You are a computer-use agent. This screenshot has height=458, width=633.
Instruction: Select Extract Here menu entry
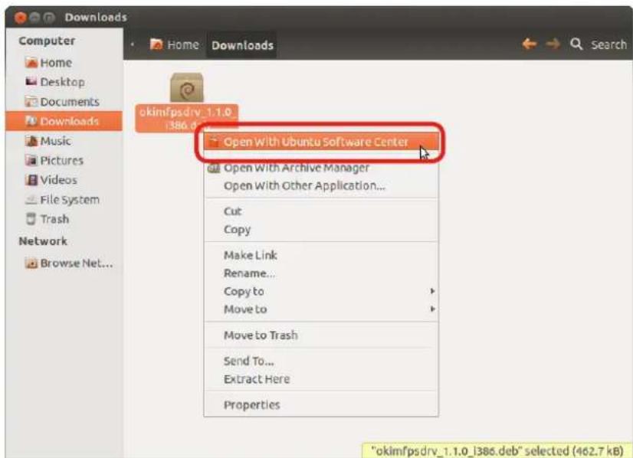click(x=321, y=379)
